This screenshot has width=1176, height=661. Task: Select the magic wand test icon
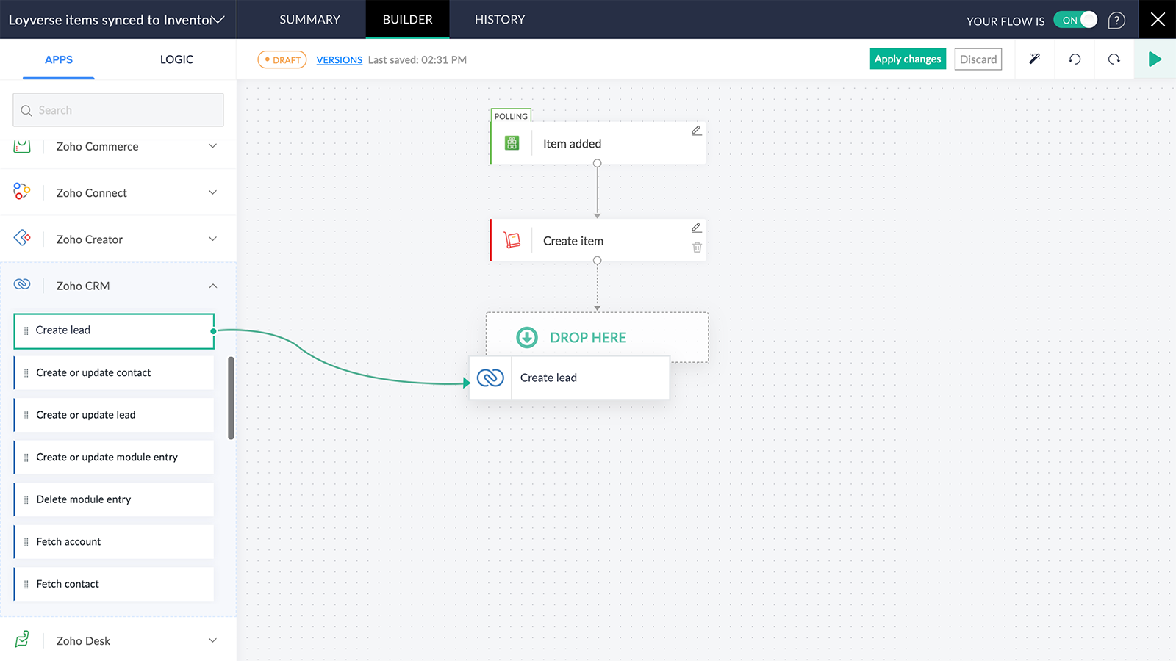pyautogui.click(x=1034, y=59)
